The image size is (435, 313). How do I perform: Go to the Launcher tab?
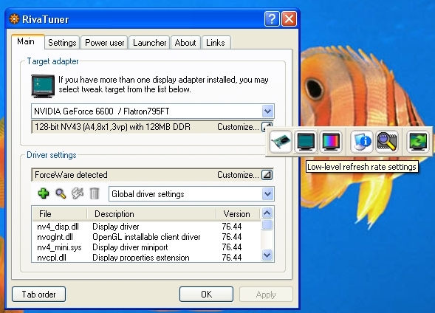(x=149, y=43)
